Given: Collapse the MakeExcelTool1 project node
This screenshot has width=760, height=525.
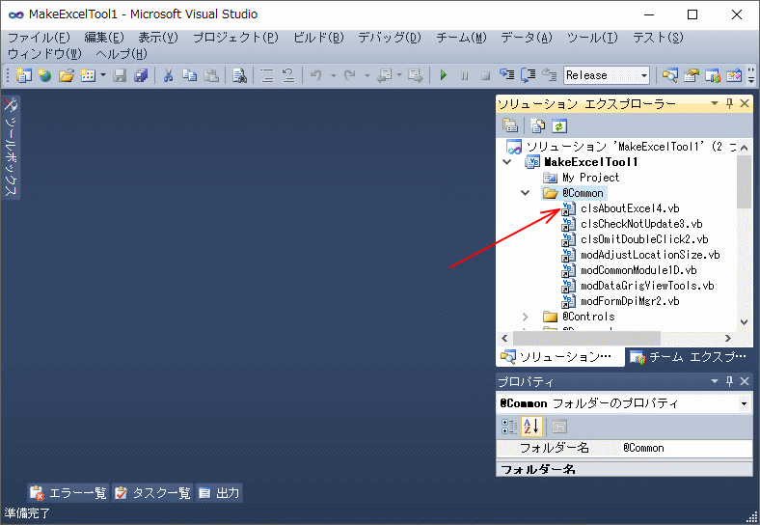Looking at the screenshot, I should pos(507,161).
